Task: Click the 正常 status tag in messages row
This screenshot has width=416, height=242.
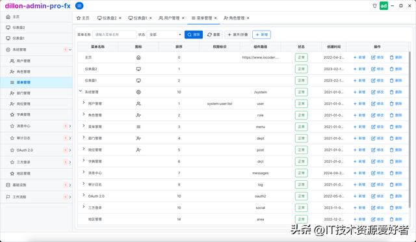Action: (301, 173)
